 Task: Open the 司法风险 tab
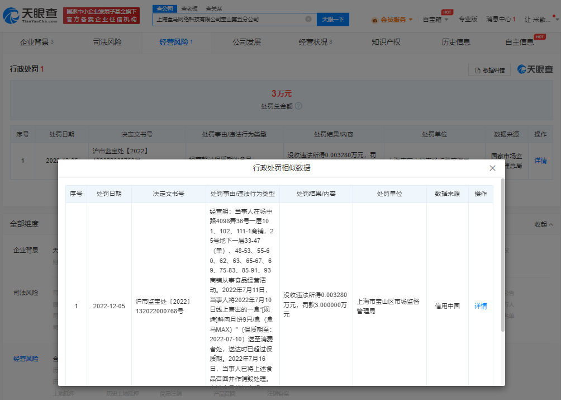[x=107, y=42]
